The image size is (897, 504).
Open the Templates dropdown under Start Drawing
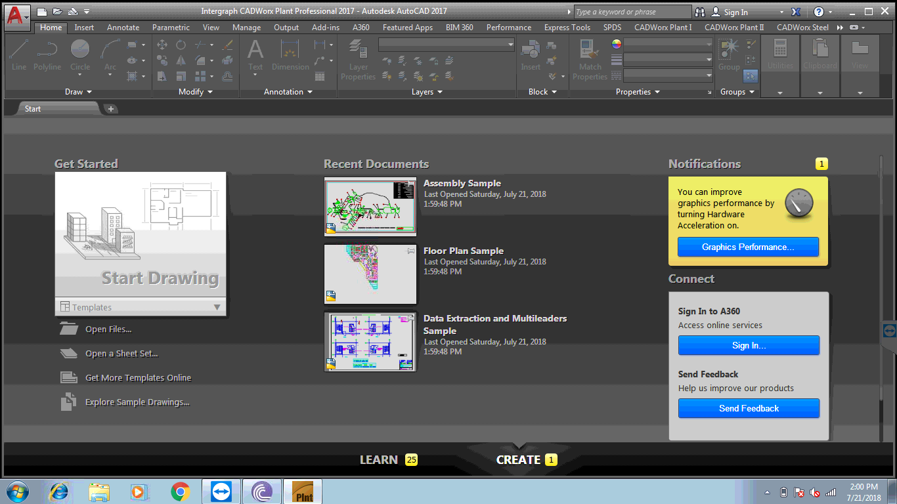coord(141,307)
